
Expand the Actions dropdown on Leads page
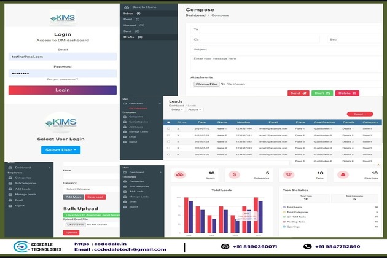pos(194,109)
